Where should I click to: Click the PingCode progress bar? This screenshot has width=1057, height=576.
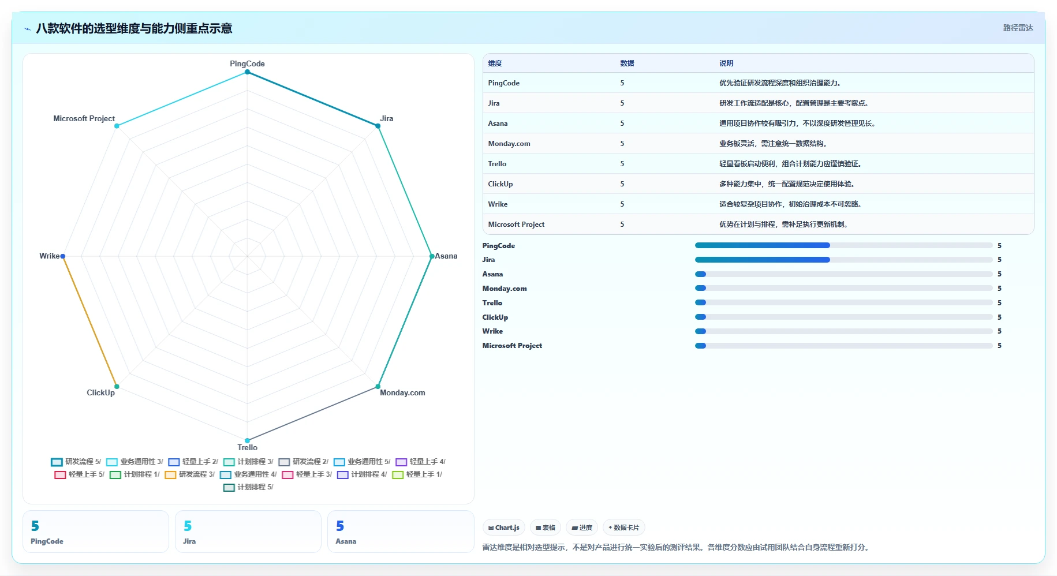tap(843, 245)
